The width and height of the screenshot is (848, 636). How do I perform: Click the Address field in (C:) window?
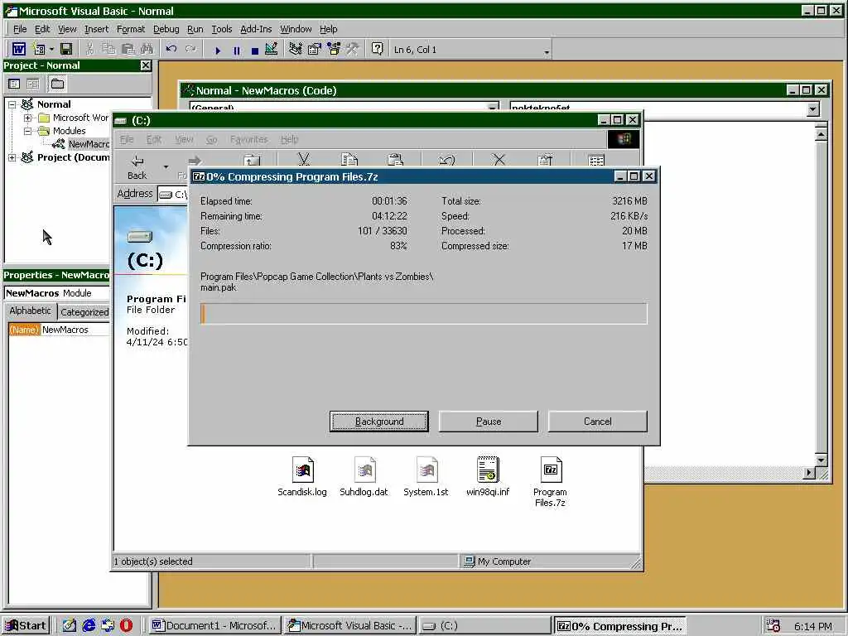pyautogui.click(x=173, y=194)
